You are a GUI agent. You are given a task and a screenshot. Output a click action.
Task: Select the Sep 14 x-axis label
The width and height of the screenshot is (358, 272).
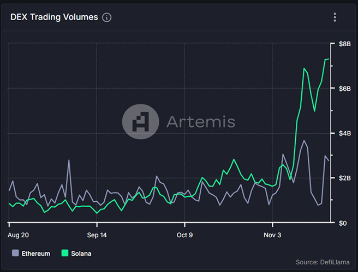97,235
